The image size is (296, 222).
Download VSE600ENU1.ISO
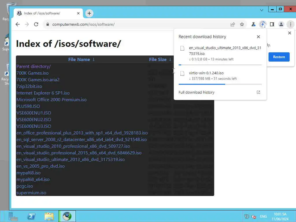click(34, 113)
